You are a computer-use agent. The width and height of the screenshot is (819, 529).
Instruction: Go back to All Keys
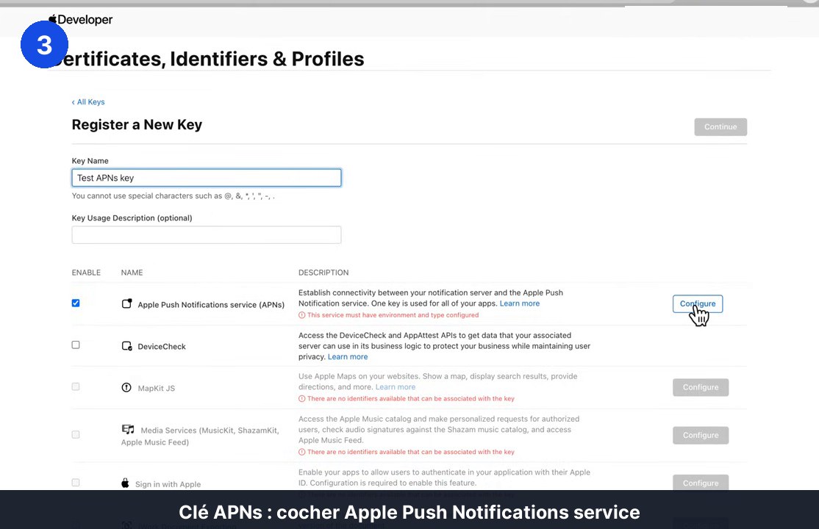pyautogui.click(x=88, y=102)
